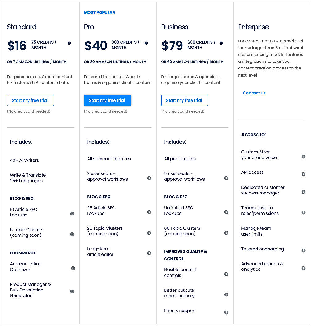Screen dimensions: 312x326
Task: Start the free trial for the Pro plan
Action: [x=107, y=100]
